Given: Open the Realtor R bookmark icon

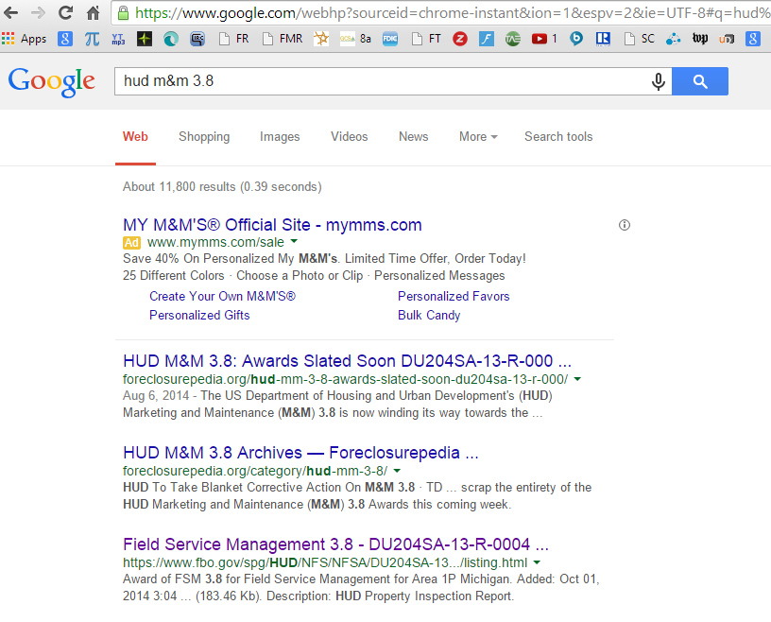Looking at the screenshot, I should [x=603, y=39].
